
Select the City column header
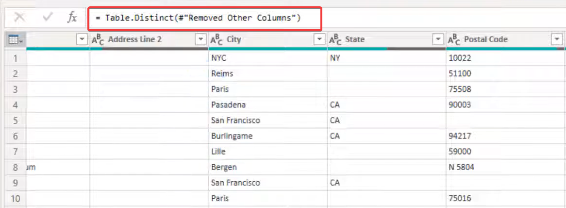[x=267, y=40]
